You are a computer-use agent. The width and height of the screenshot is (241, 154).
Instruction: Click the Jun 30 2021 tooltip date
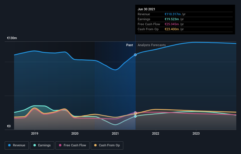point(146,9)
